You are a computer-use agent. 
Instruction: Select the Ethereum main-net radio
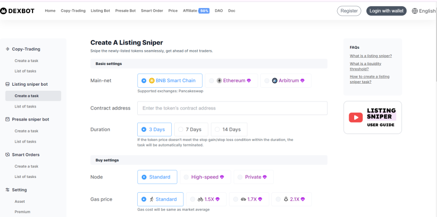211,81
